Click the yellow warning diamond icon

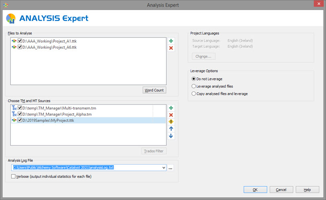[171, 122]
